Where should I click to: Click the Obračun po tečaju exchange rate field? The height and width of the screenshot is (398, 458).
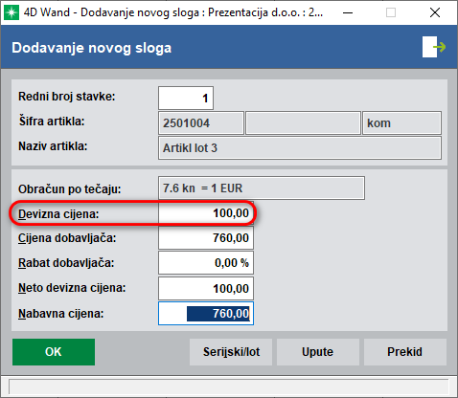pos(262,188)
